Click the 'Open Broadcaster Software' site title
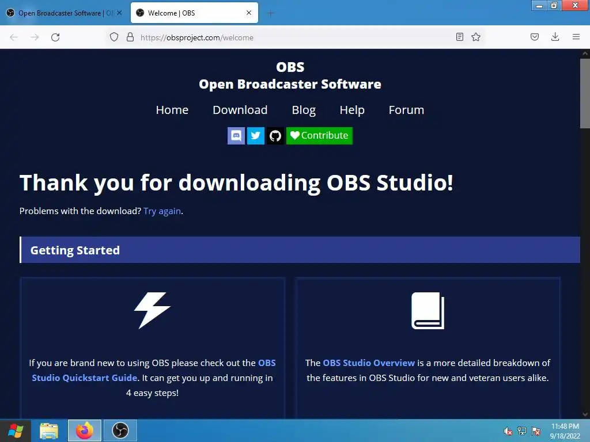 pyautogui.click(x=290, y=84)
